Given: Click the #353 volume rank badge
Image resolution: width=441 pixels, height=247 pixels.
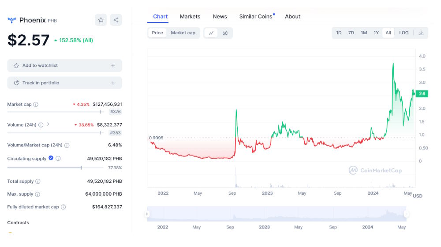Looking at the screenshot, I should [115, 133].
